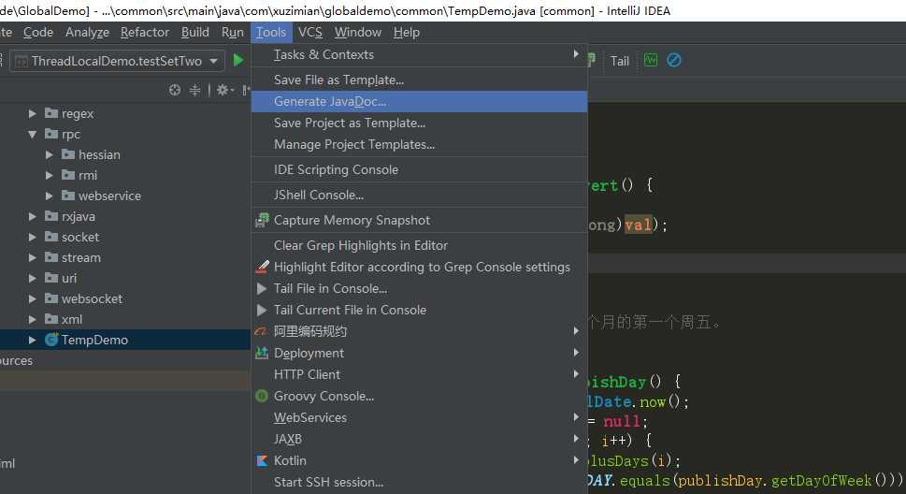Screen dimensions: 906x494
Task: Click the regex folder icon
Action: (x=51, y=113)
